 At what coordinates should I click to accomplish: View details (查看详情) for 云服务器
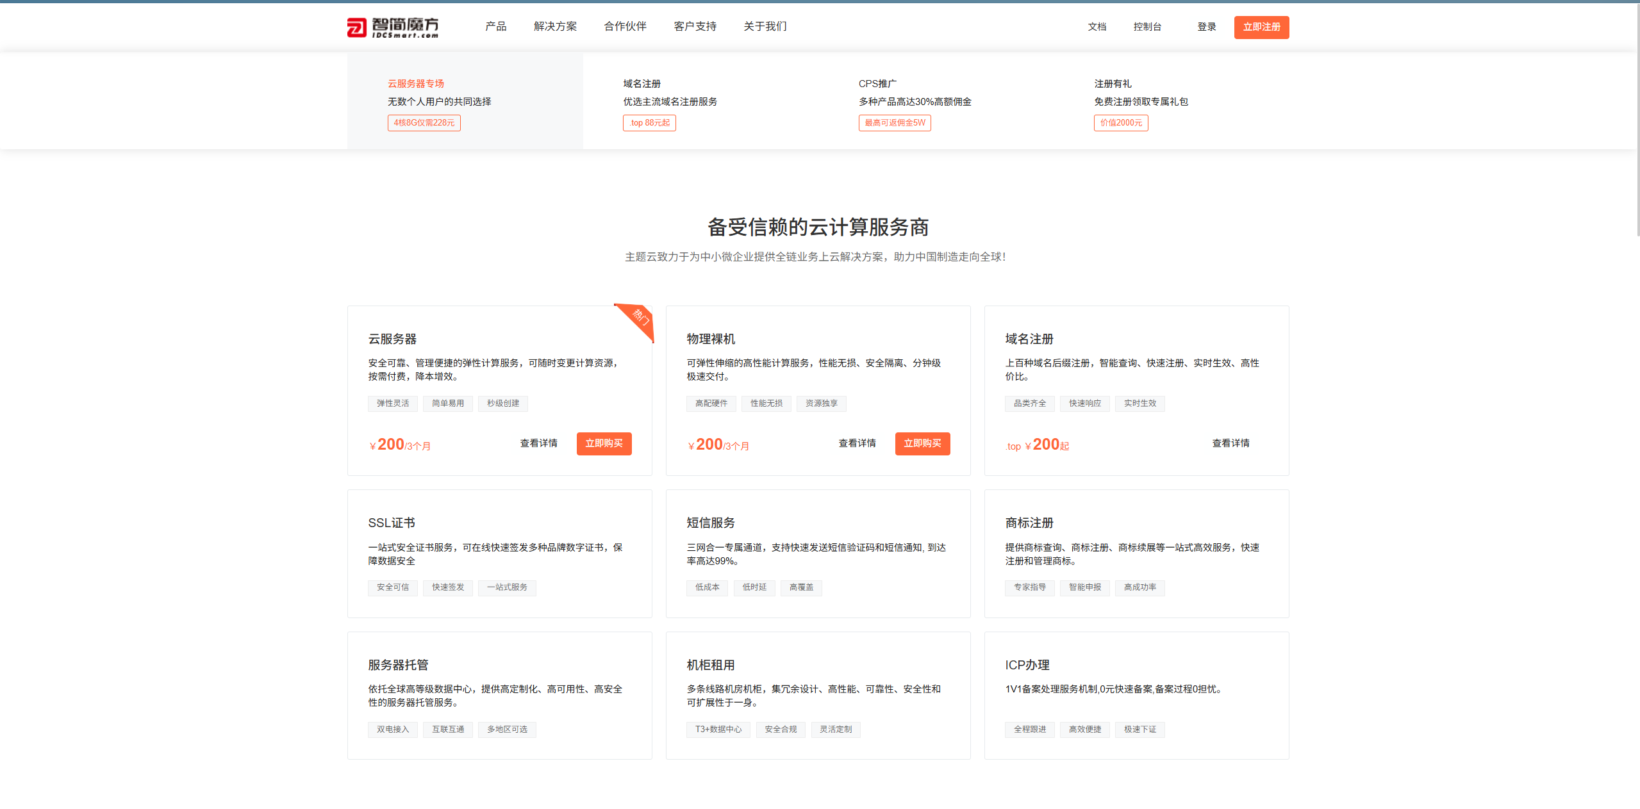tap(538, 443)
